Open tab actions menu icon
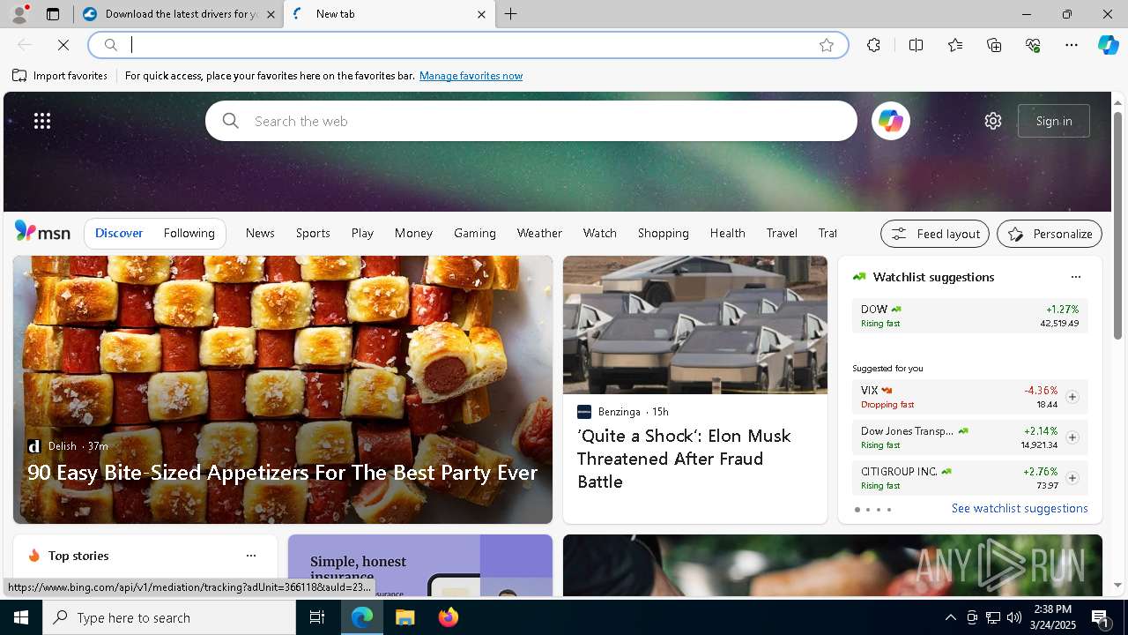This screenshot has width=1128, height=635. click(x=53, y=14)
